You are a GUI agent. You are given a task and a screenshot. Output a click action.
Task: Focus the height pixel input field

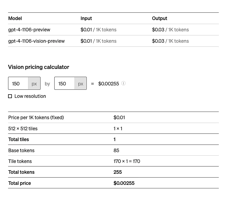tap(65, 83)
